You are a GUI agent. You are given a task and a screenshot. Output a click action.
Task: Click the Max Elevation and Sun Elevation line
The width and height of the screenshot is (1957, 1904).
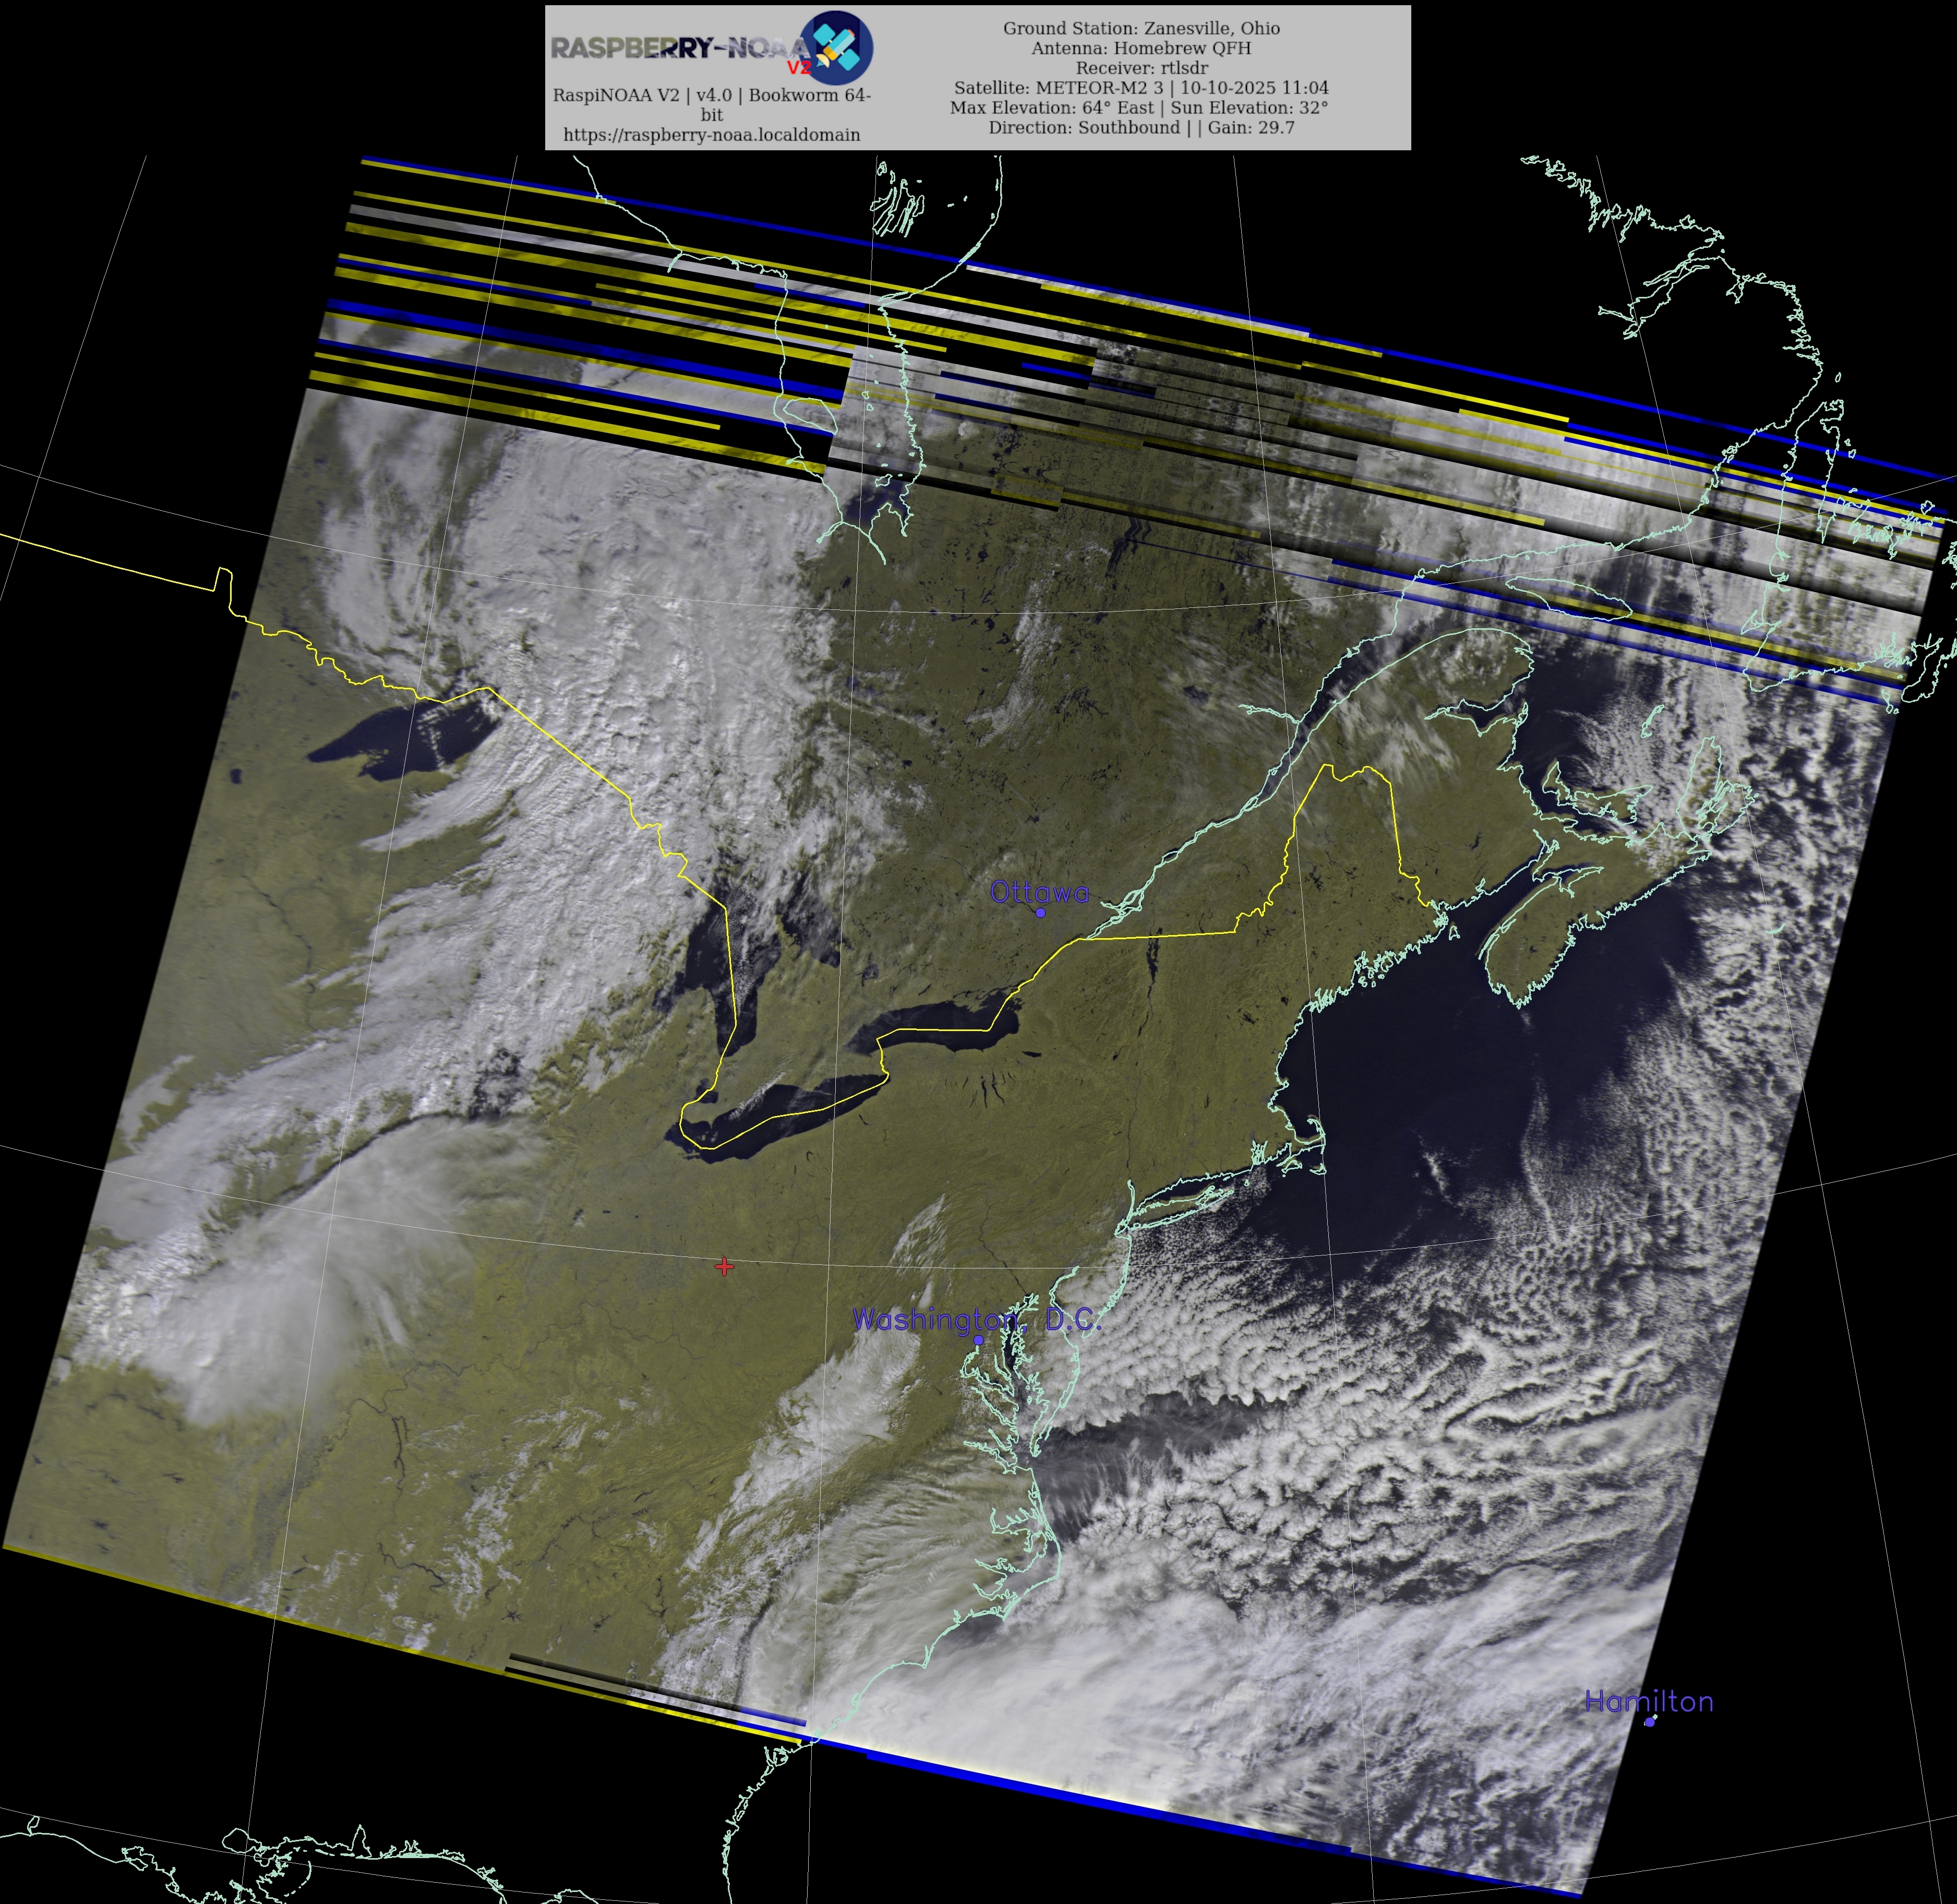tap(1138, 108)
